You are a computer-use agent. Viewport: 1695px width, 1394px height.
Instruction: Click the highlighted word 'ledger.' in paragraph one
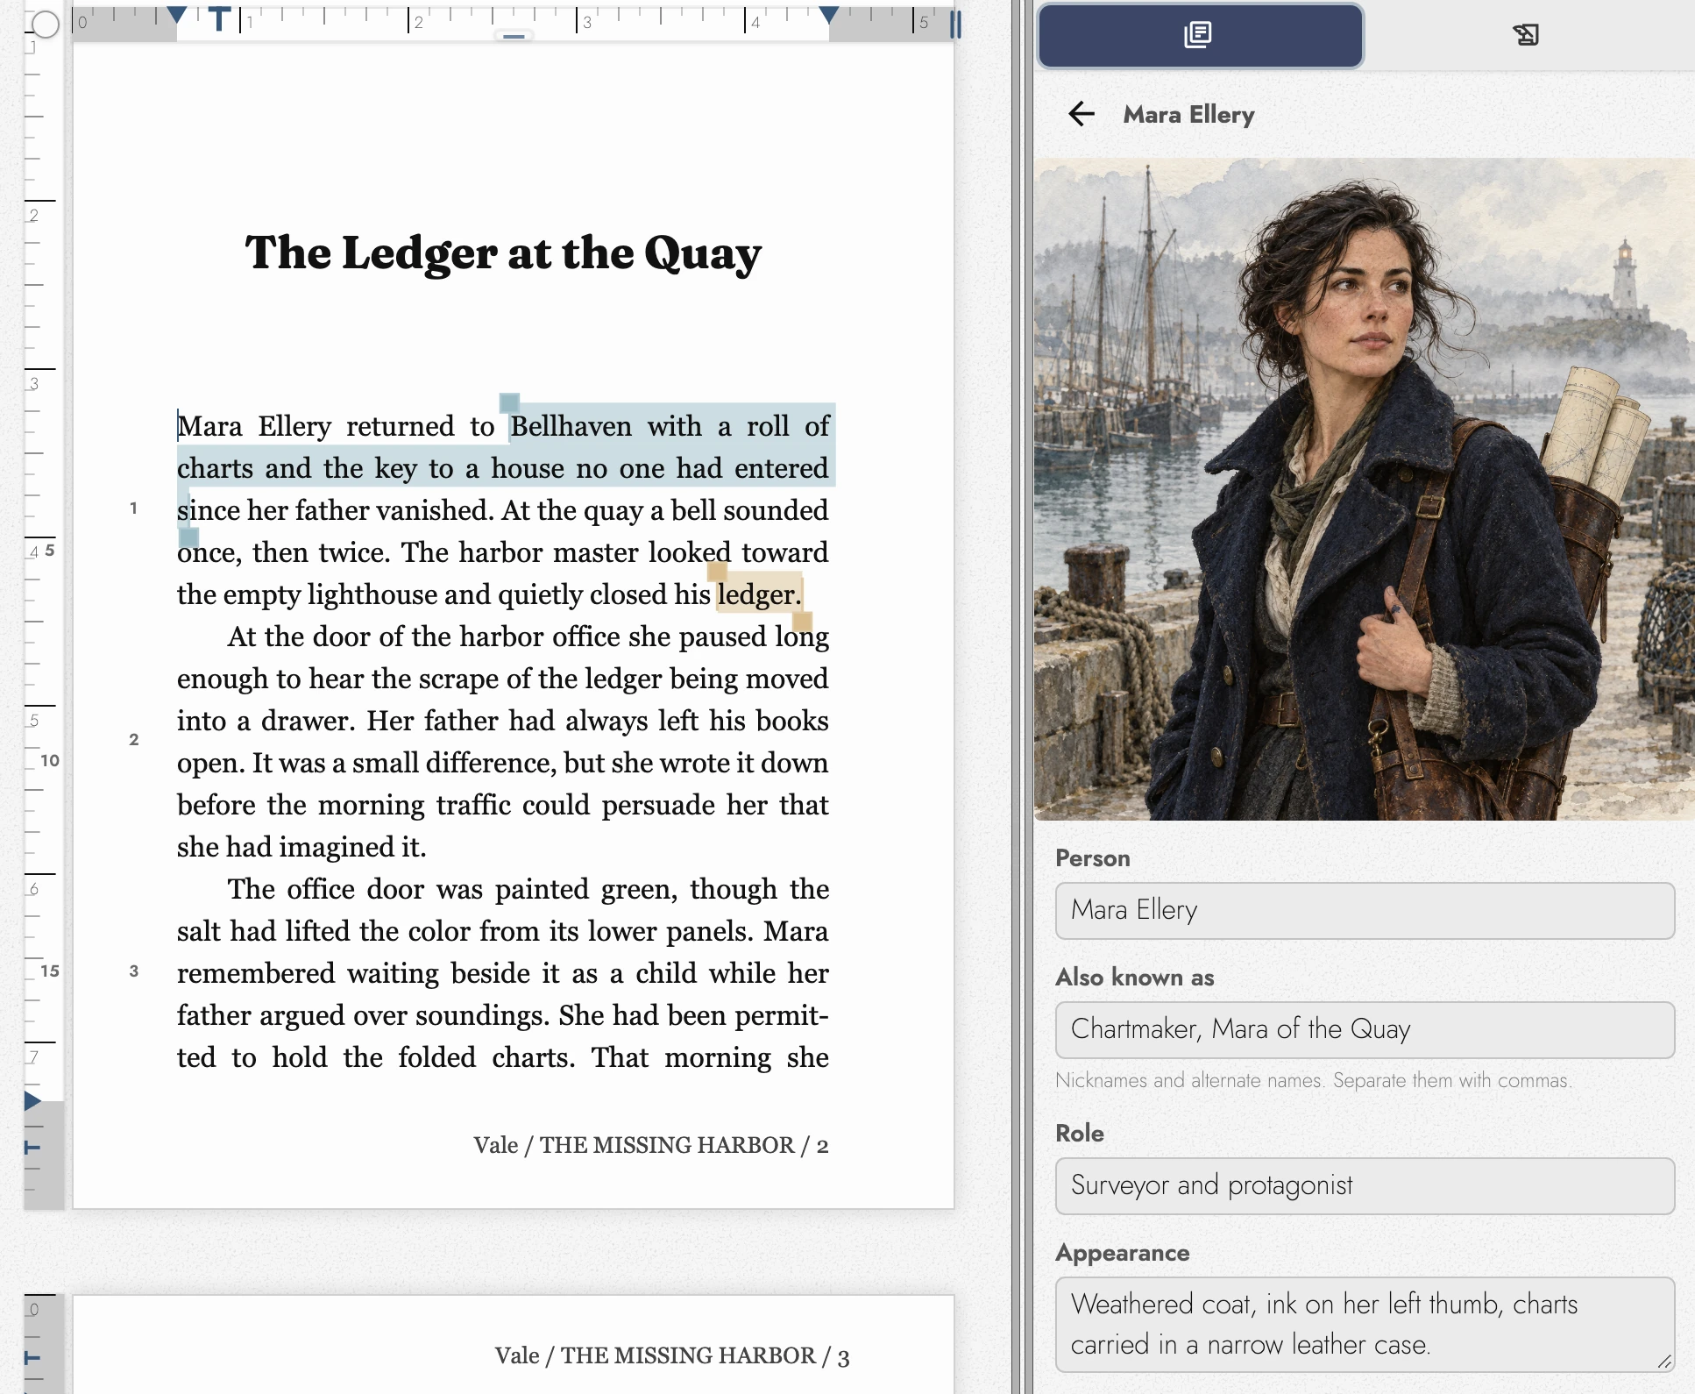point(759,594)
